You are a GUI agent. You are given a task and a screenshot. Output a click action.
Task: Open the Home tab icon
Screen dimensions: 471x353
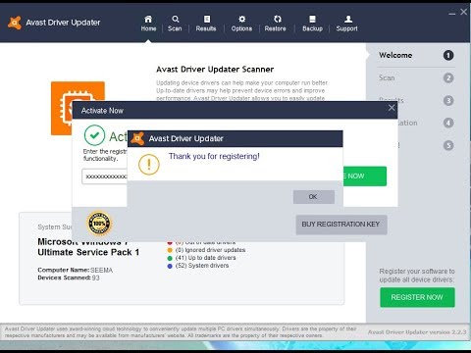pos(148,19)
